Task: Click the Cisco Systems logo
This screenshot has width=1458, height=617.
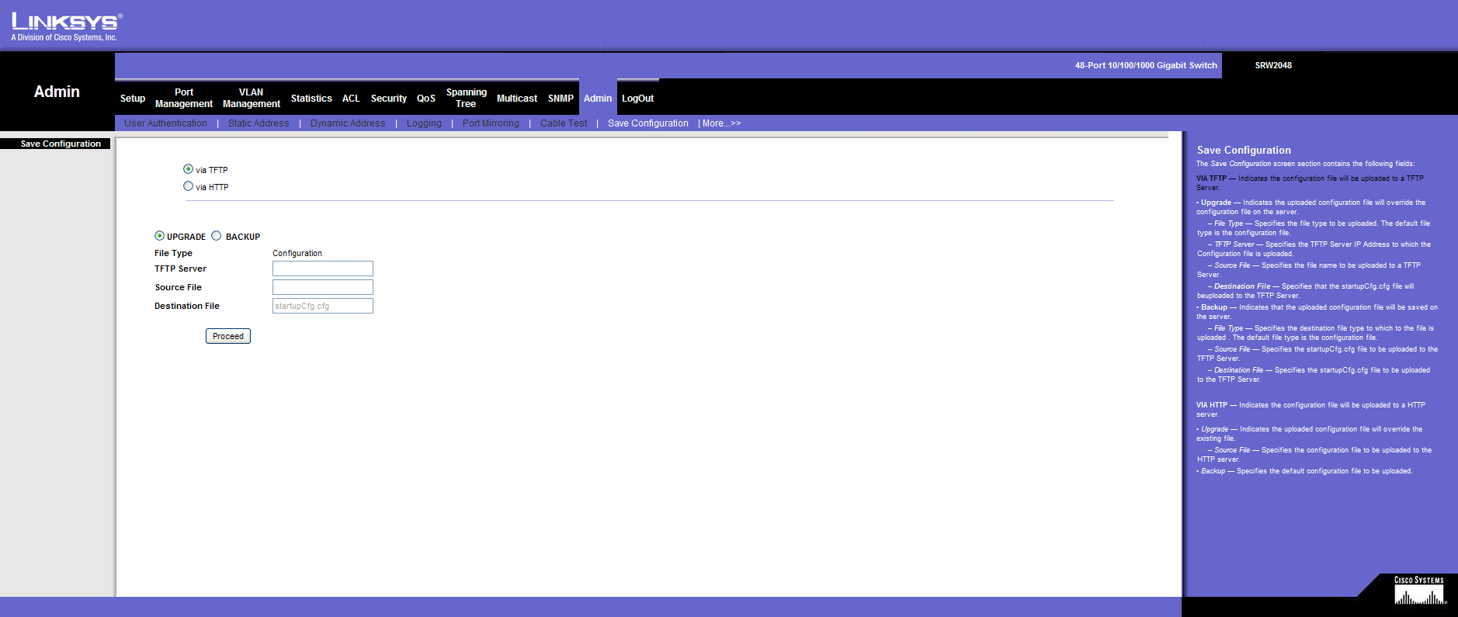Action: [x=1418, y=591]
